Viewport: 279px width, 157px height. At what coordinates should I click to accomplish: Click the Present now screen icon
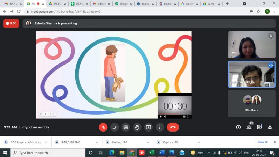tap(149, 127)
